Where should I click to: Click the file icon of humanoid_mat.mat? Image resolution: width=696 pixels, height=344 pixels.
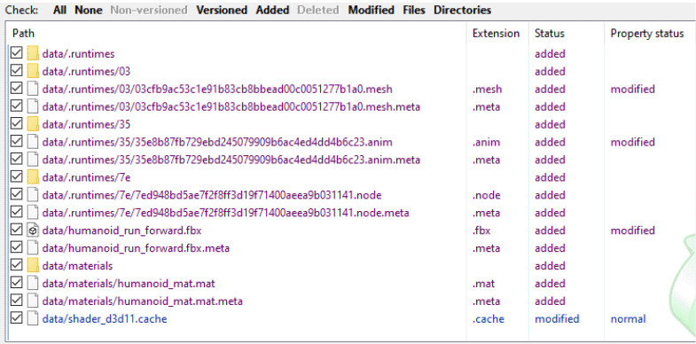tap(33, 283)
